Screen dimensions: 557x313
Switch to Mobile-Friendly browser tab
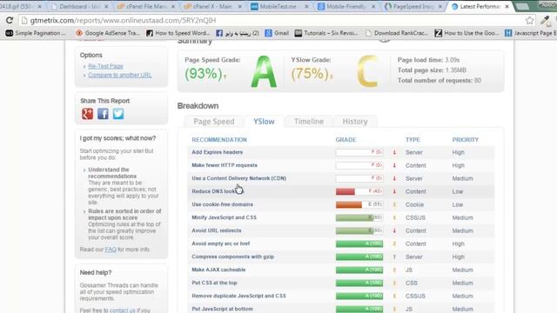click(x=345, y=6)
